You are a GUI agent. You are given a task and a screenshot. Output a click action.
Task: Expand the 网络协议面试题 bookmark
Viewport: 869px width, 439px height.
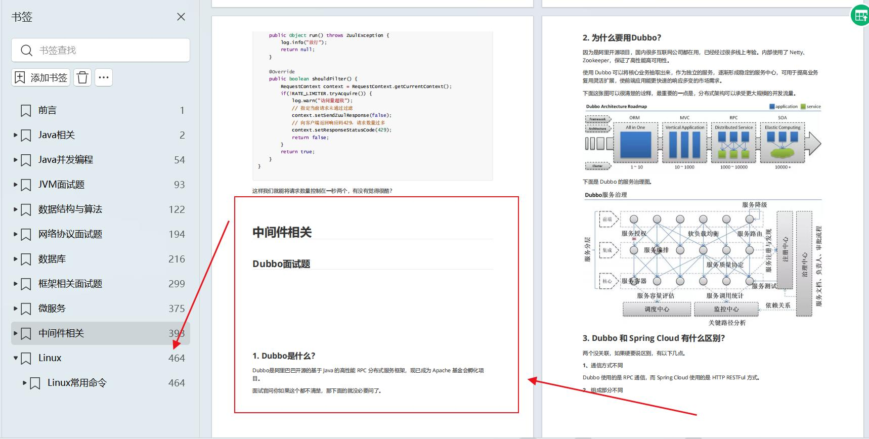[x=16, y=234]
